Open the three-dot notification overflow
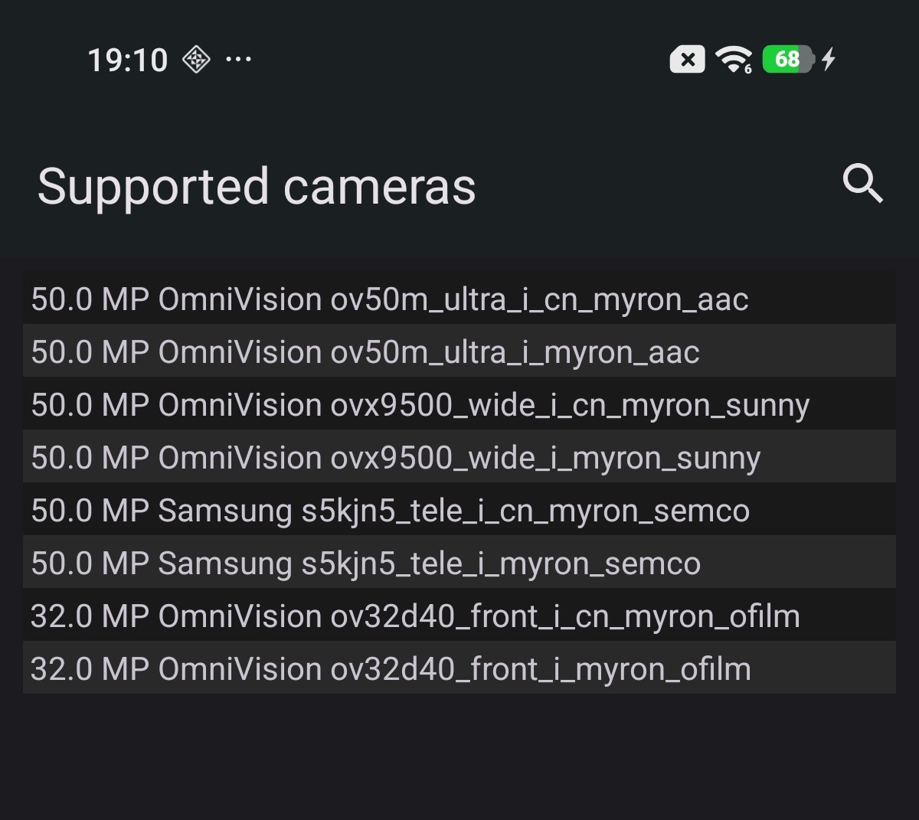 (239, 59)
